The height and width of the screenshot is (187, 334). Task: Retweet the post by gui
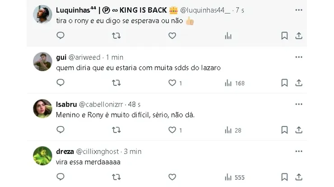[x=116, y=83]
